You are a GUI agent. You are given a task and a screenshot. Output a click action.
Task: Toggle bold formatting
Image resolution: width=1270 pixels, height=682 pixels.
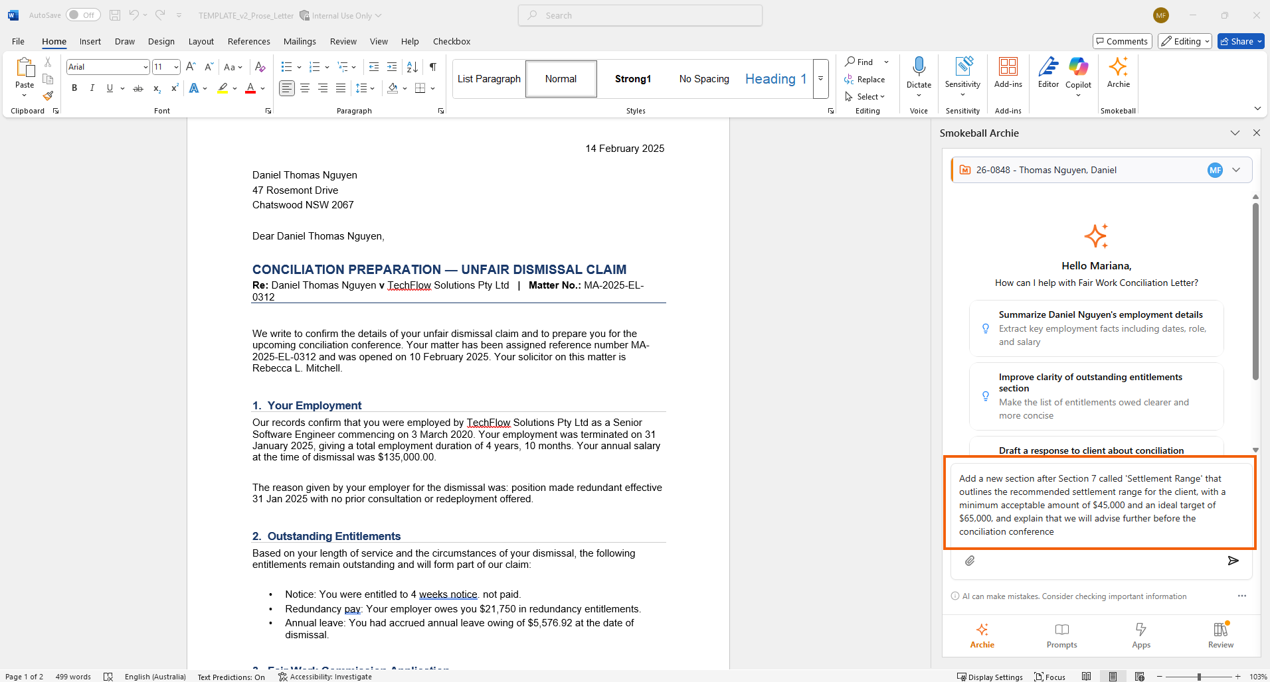tap(74, 88)
